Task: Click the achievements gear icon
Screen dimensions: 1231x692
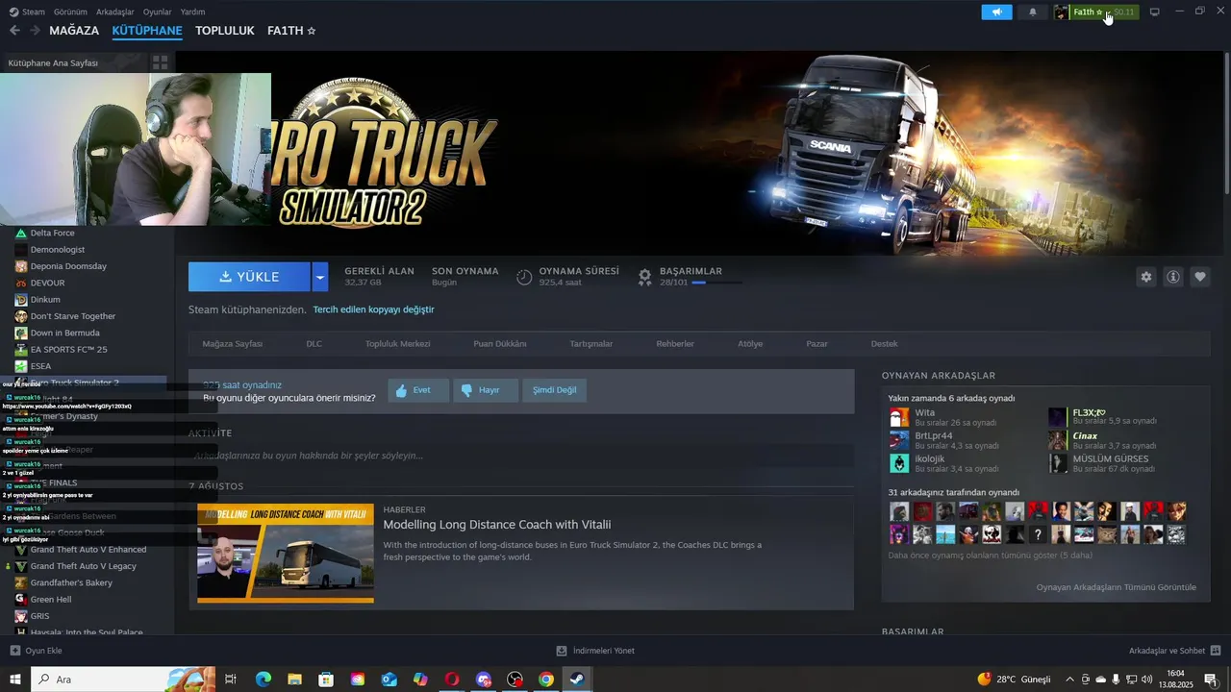Action: click(x=645, y=277)
